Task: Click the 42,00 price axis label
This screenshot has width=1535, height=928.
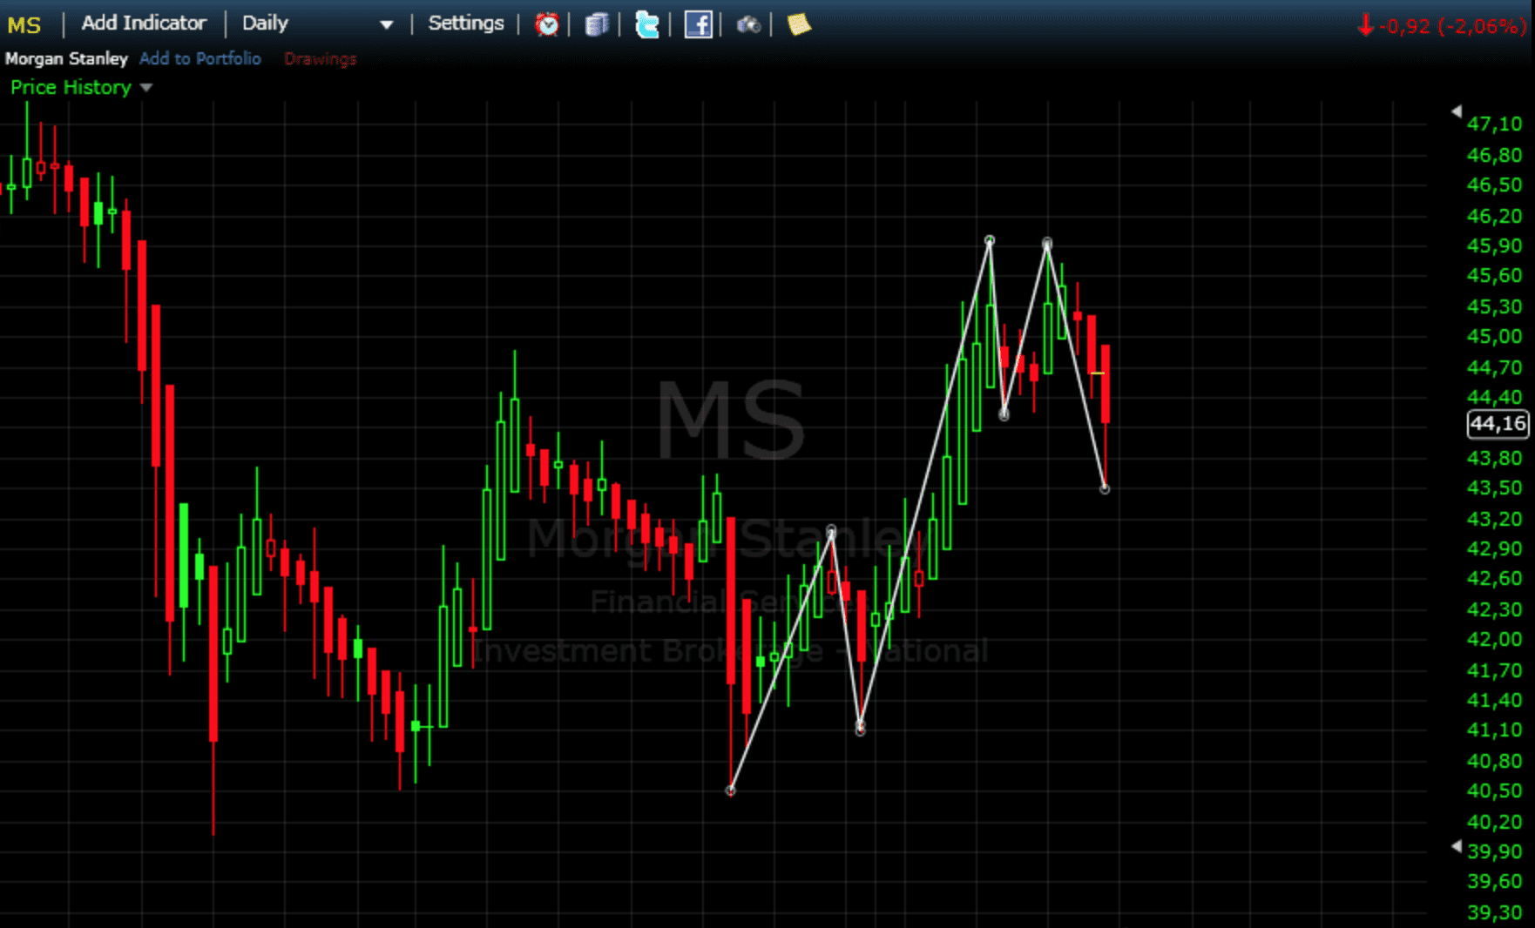Action: 1495,639
